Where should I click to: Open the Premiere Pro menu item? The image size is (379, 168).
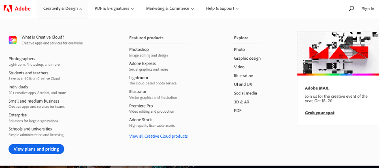coord(141,106)
